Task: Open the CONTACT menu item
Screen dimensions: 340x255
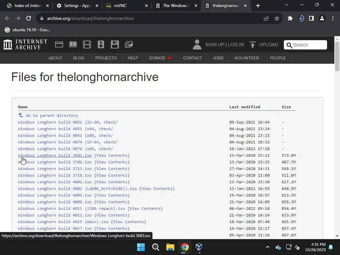Action: click(192, 58)
